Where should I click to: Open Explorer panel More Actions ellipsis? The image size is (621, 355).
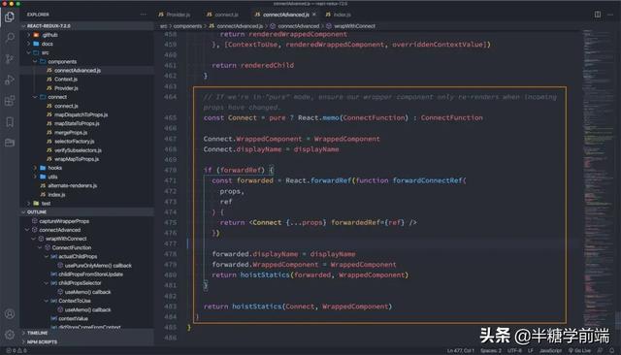pos(143,15)
